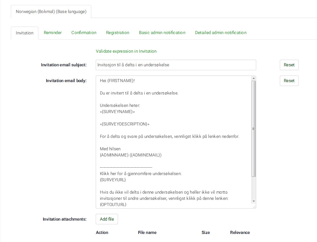Screen dimensions: 317x242
Task: Click the email body resize handle
Action: [254, 206]
